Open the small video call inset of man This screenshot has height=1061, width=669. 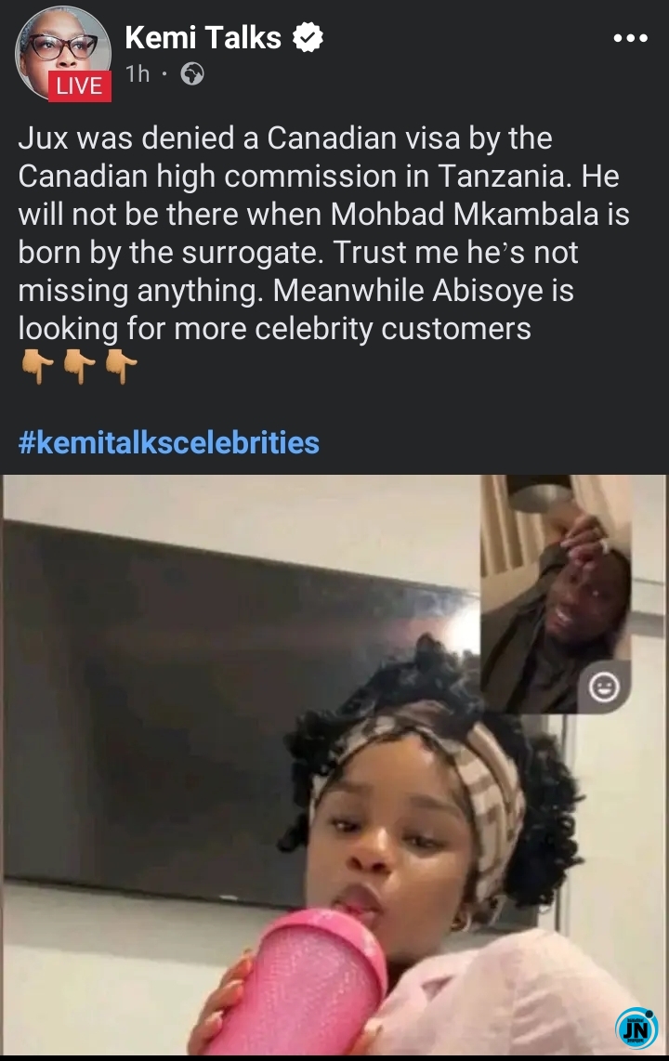coord(556,594)
